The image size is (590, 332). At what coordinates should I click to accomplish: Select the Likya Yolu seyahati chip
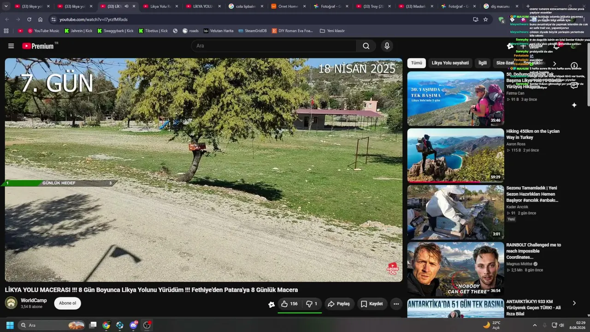(450, 63)
